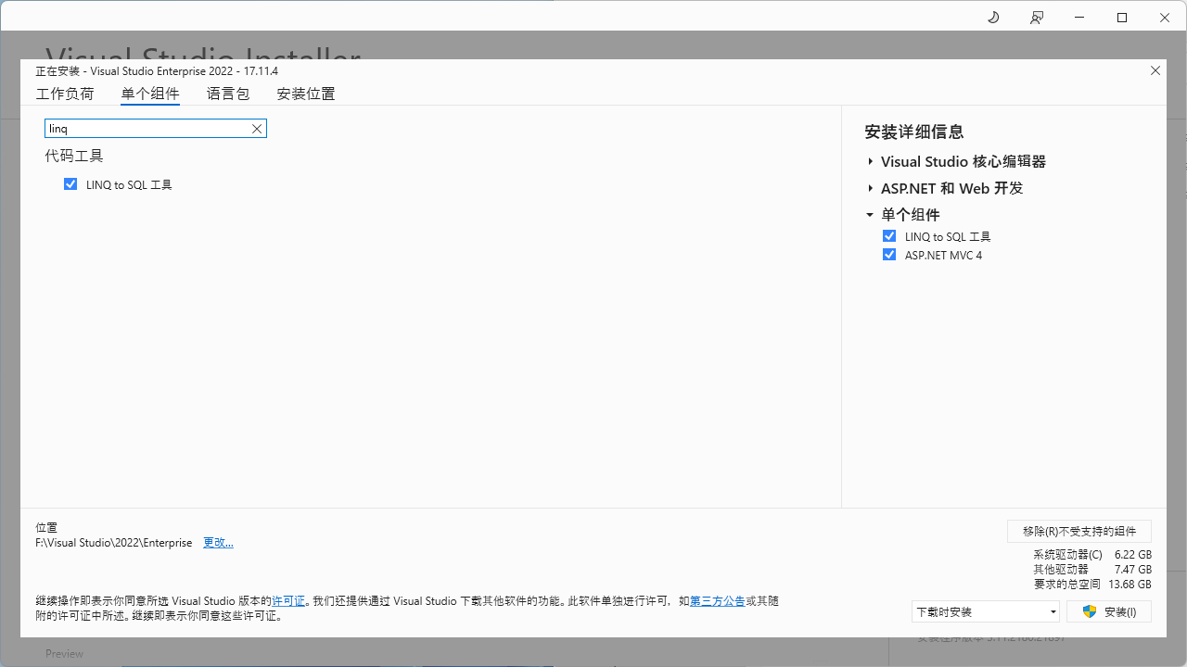Screen dimensions: 1187x667
Task: Open the 第三方公告 link
Action: 718,601
